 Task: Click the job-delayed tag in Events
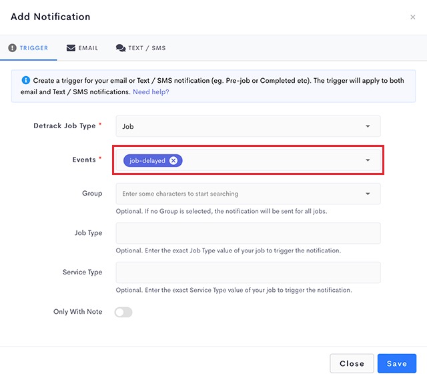click(147, 160)
